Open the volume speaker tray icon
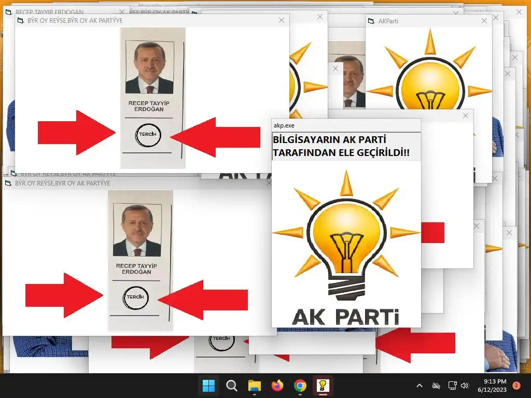The width and height of the screenshot is (531, 398). pos(465,386)
